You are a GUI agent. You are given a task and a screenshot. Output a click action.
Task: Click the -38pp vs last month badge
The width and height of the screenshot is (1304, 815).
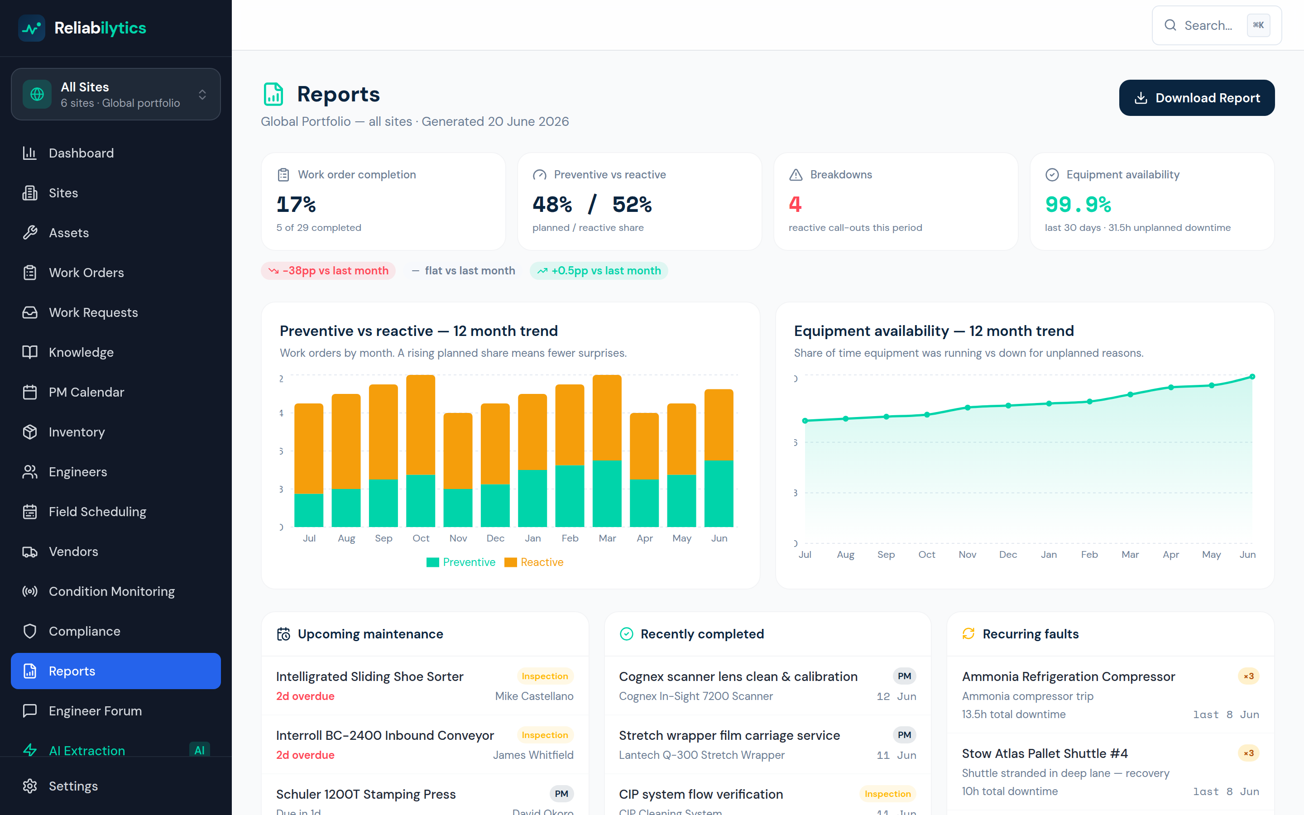coord(328,271)
